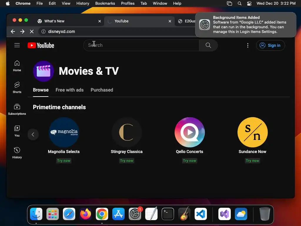Viewport: 301px width, 226px height.
Task: Click Try now under Magnolia Selects
Action: pos(64,161)
